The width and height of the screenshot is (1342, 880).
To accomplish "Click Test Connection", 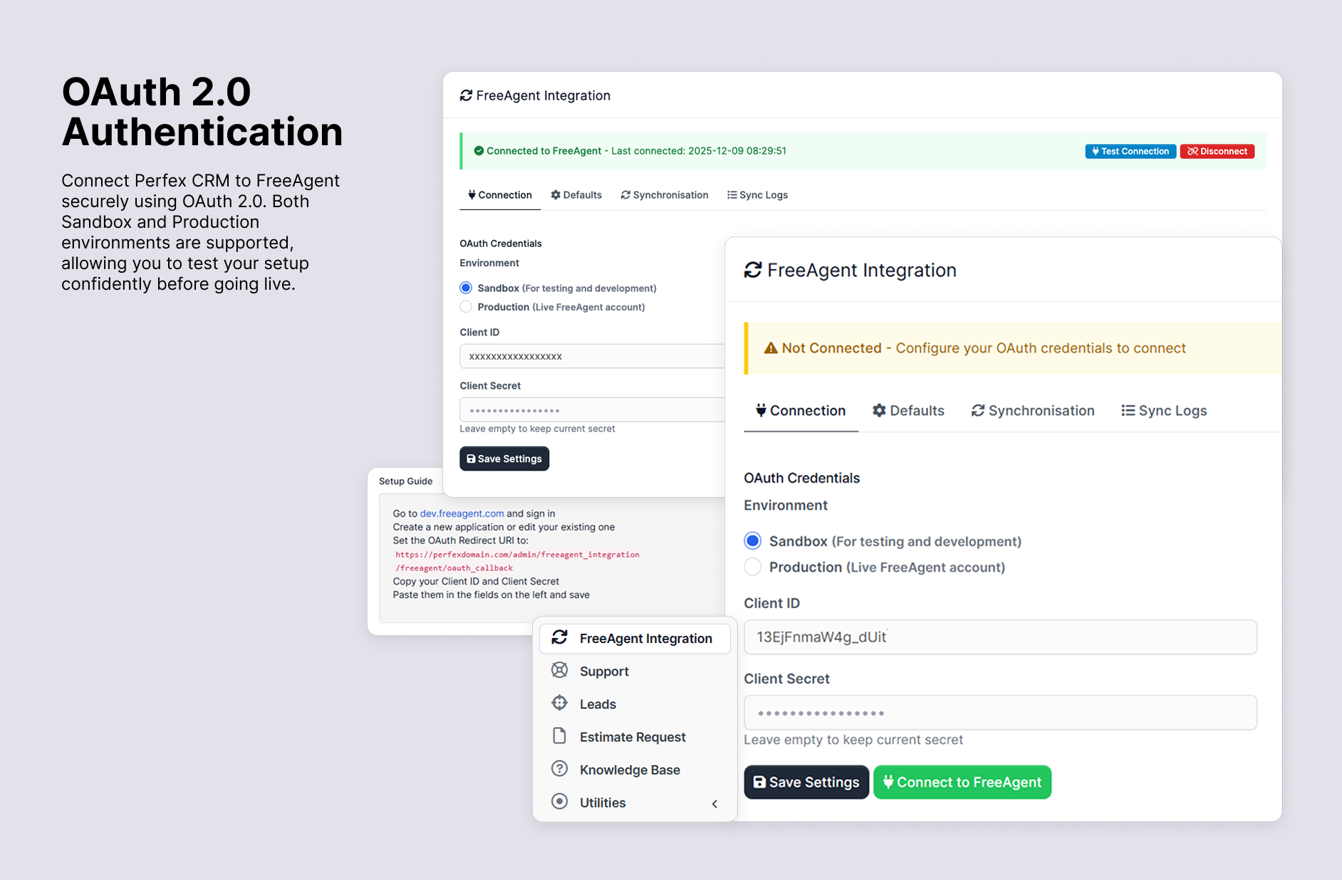I will pos(1130,151).
